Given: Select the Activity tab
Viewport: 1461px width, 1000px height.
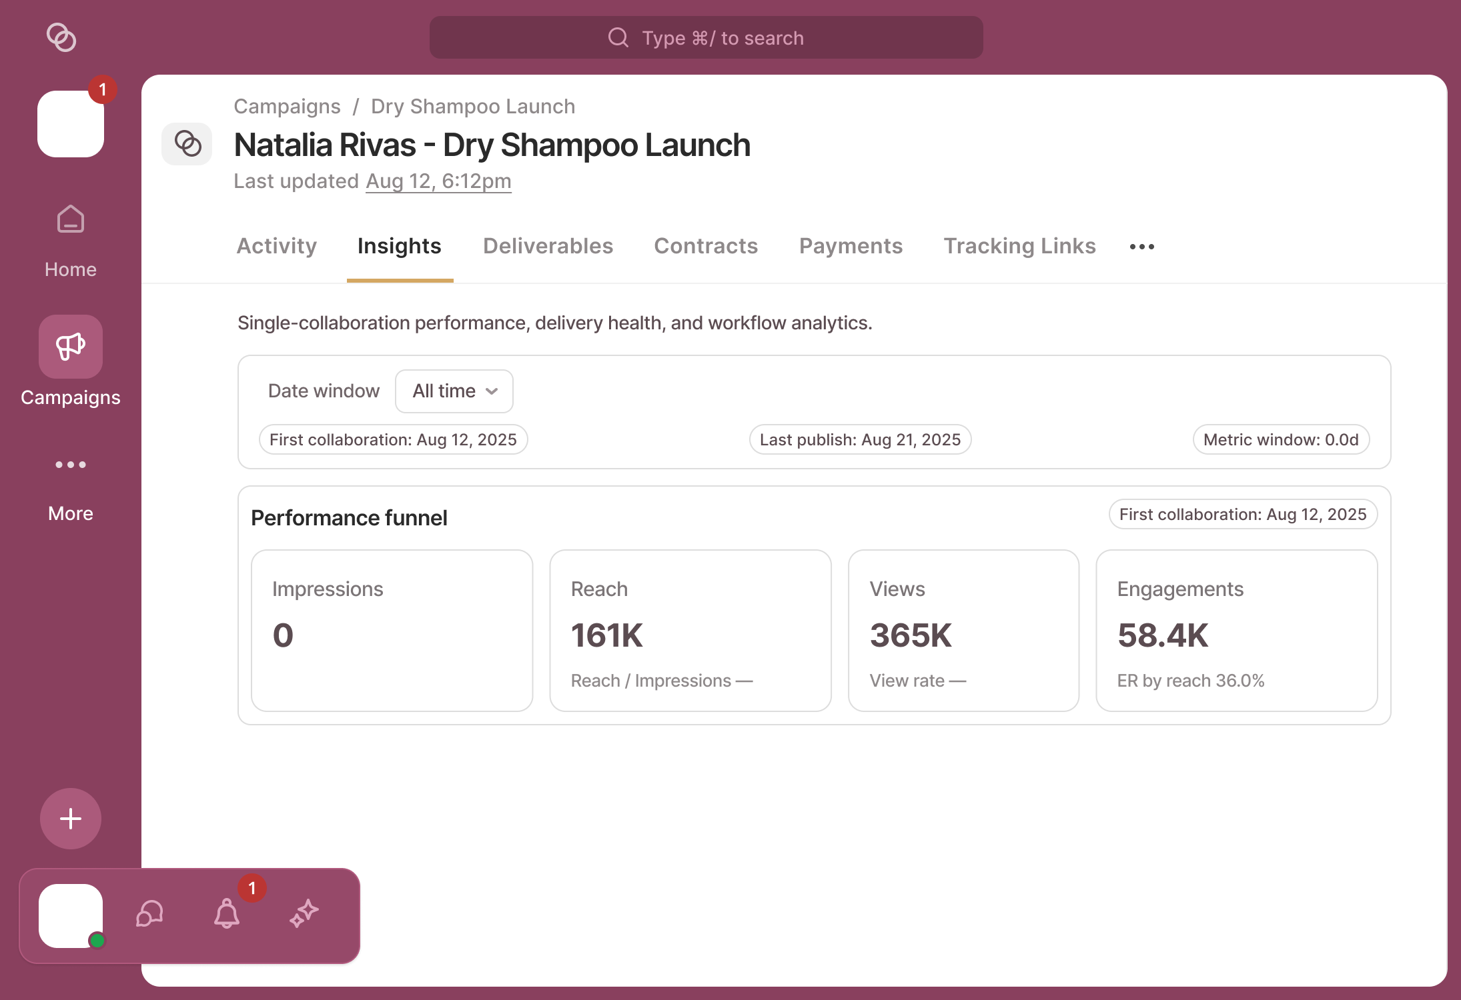Looking at the screenshot, I should [x=276, y=246].
